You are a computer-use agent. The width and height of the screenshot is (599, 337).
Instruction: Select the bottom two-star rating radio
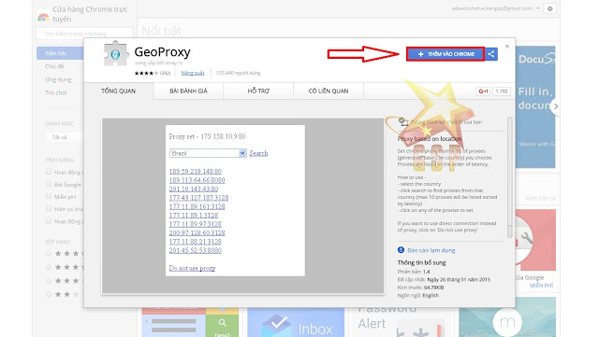49,294
